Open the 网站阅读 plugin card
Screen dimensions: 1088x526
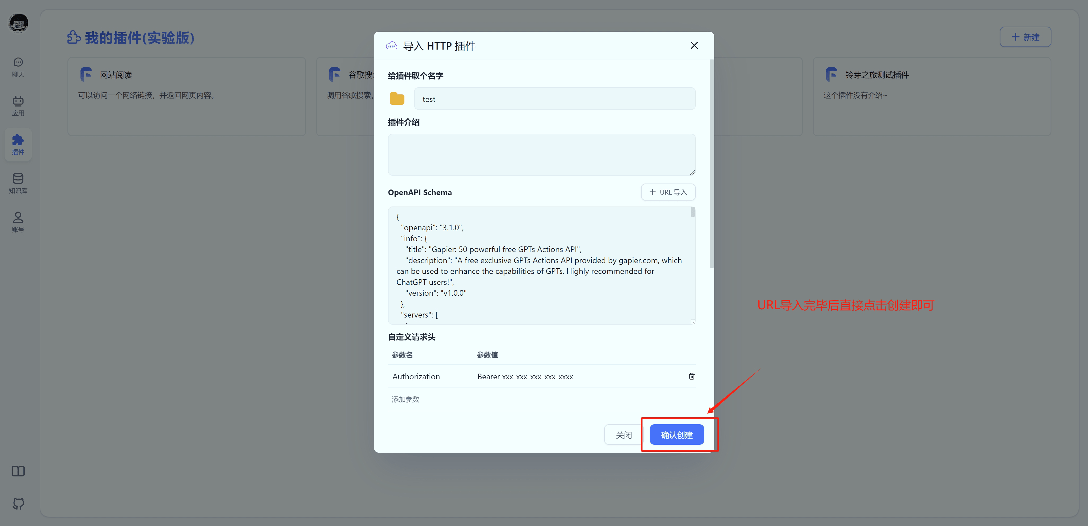186,96
